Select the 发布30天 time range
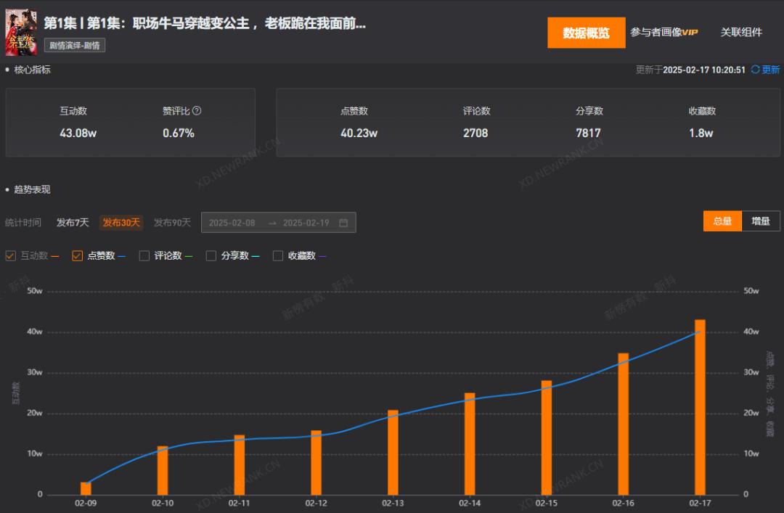784x513 pixels. point(121,223)
